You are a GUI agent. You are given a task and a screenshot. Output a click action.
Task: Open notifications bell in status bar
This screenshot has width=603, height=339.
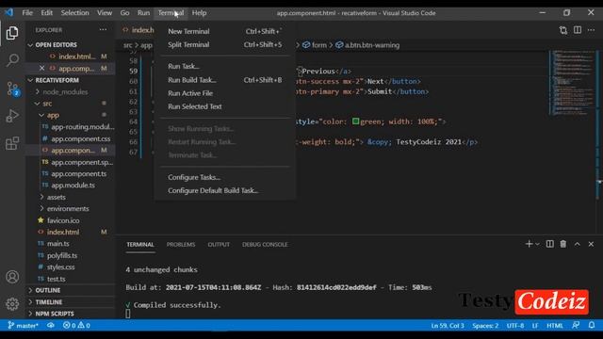click(x=592, y=325)
